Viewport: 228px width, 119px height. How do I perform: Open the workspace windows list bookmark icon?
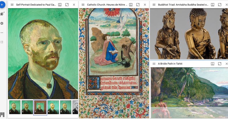tap(2, 14)
